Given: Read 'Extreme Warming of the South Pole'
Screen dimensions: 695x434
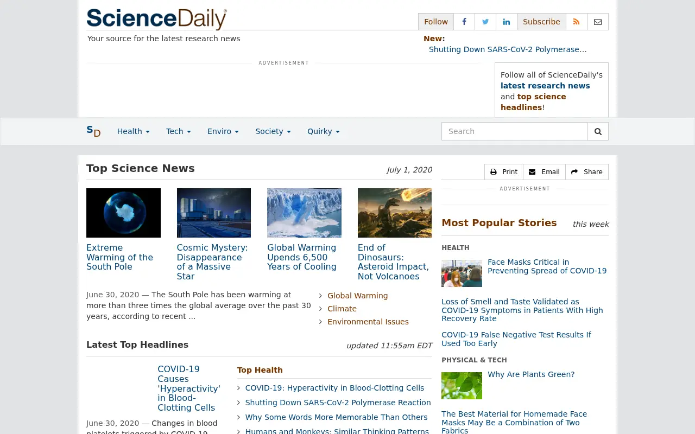Looking at the screenshot, I should click(119, 257).
